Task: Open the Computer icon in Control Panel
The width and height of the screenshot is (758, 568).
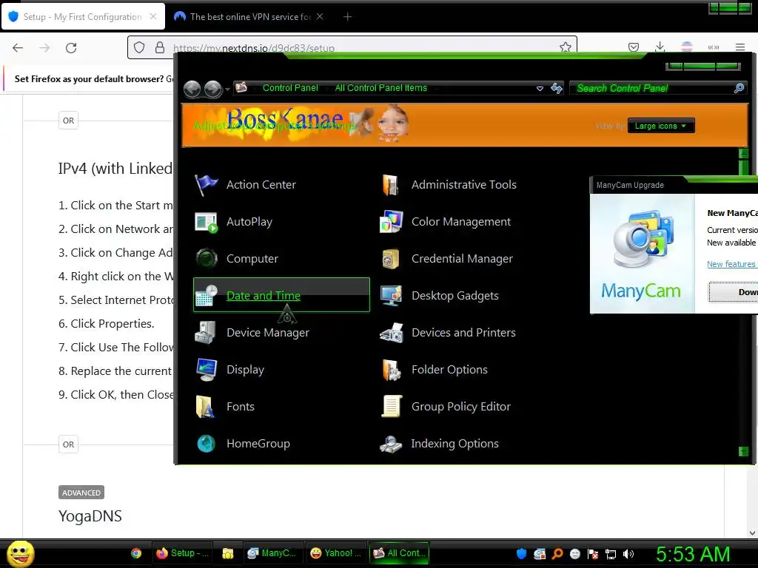Action: 206,258
